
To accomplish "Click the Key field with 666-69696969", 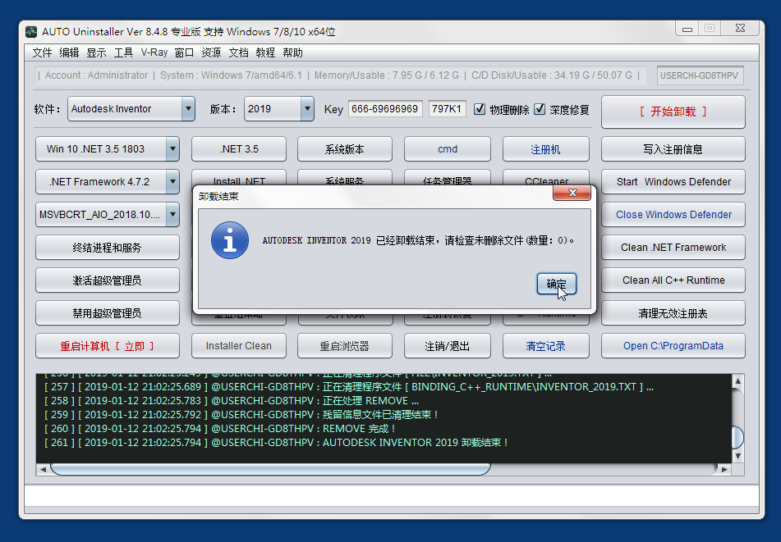I will tap(385, 109).
